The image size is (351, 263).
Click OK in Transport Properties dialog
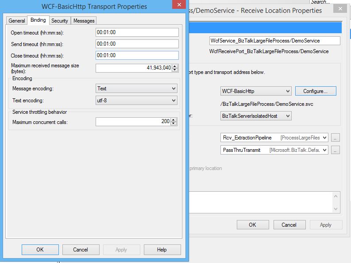click(40, 250)
